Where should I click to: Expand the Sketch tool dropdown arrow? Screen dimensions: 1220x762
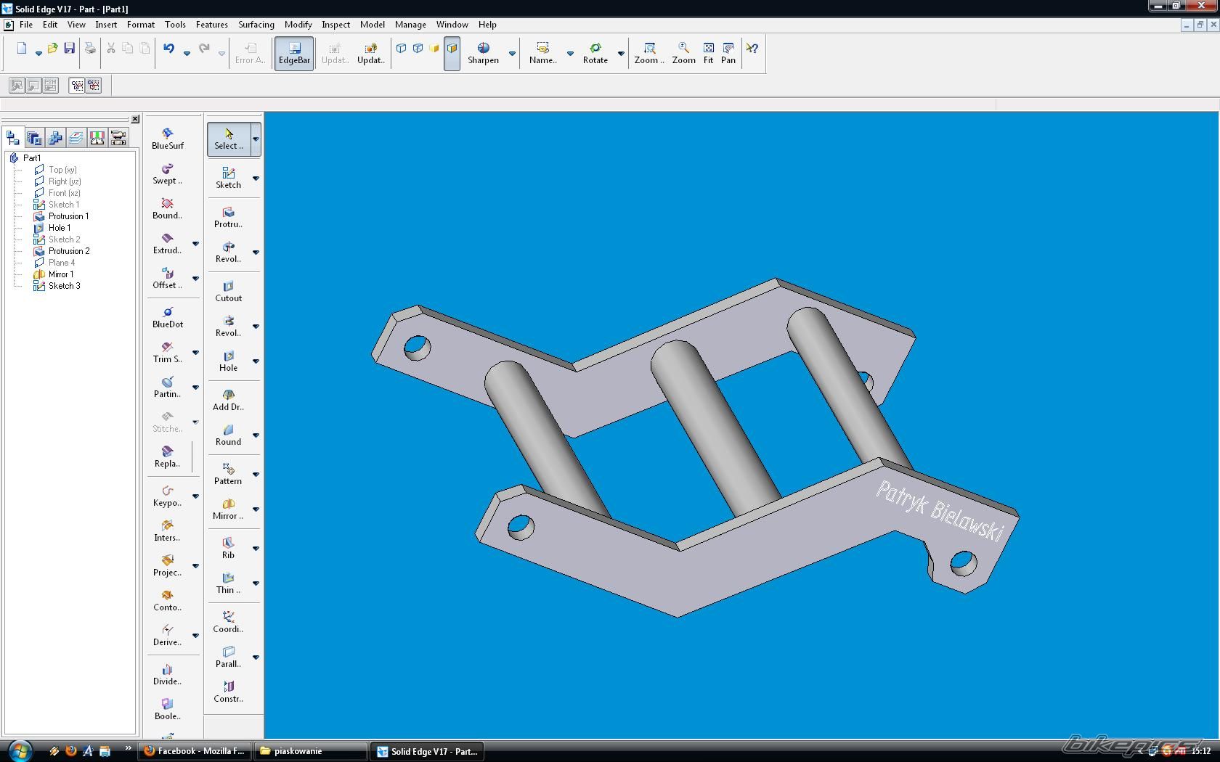[256, 178]
